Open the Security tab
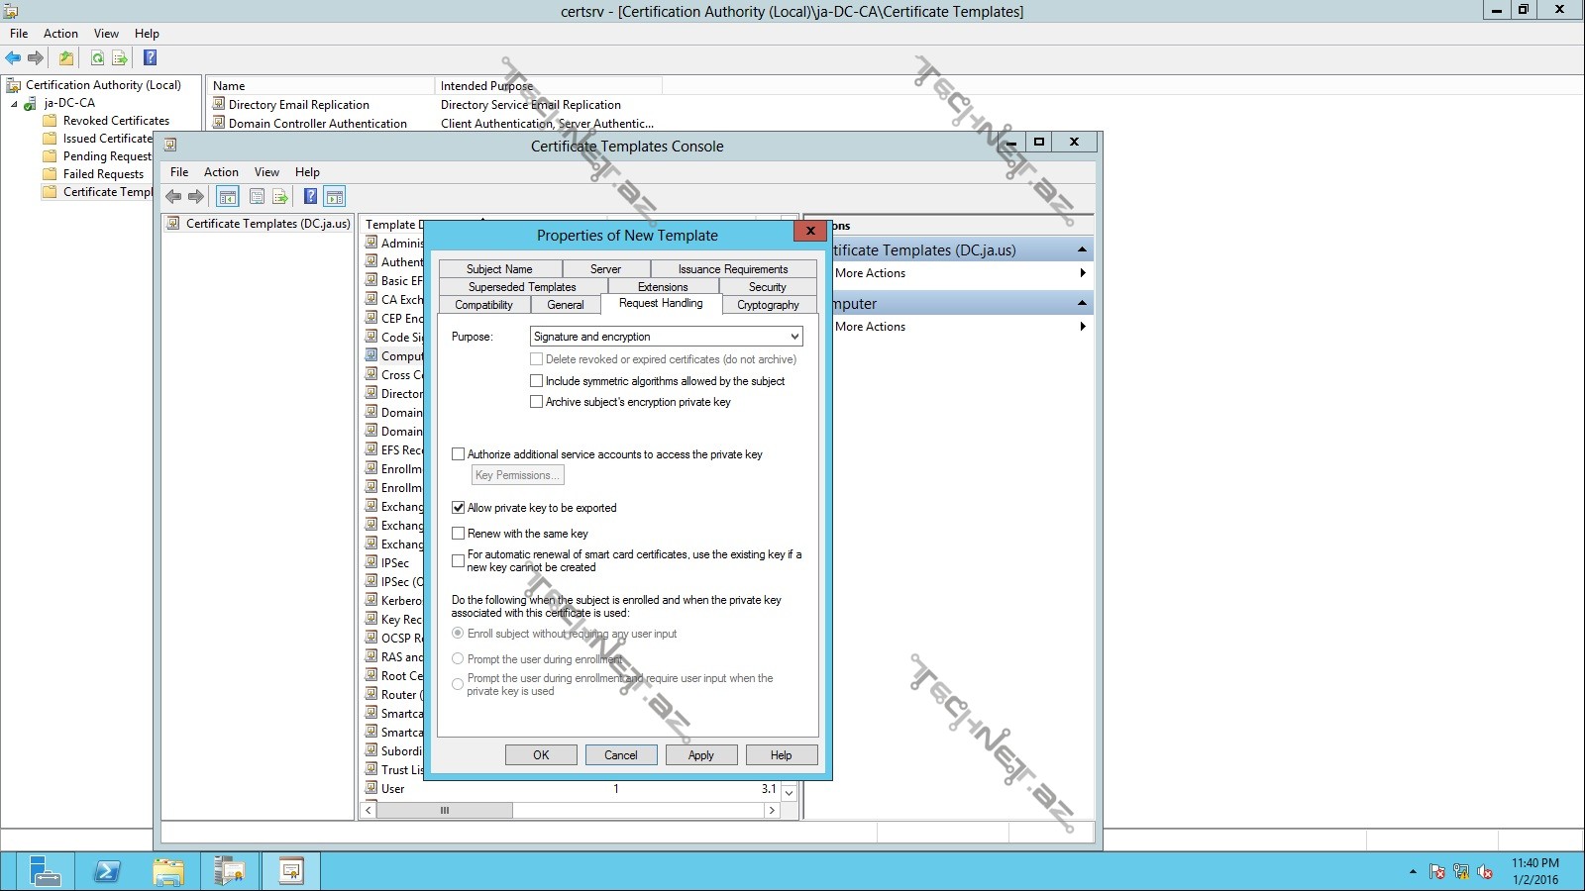The width and height of the screenshot is (1585, 891). point(767,287)
